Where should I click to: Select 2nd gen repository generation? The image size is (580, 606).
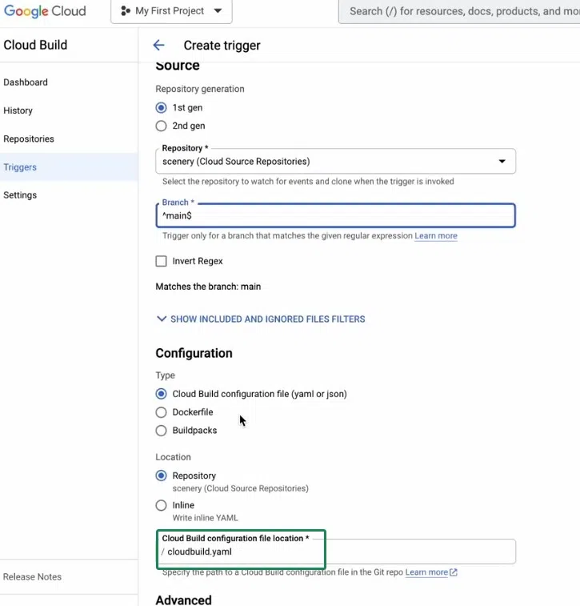click(x=162, y=126)
